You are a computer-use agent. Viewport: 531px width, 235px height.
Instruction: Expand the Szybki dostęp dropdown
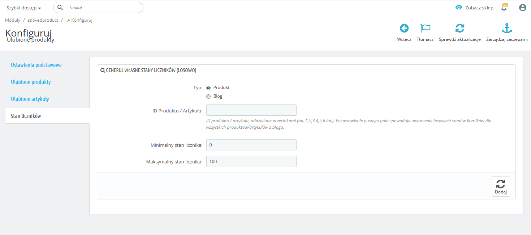24,8
